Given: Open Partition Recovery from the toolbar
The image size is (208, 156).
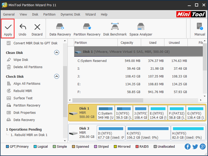Looking at the screenshot, I should [x=87, y=30].
